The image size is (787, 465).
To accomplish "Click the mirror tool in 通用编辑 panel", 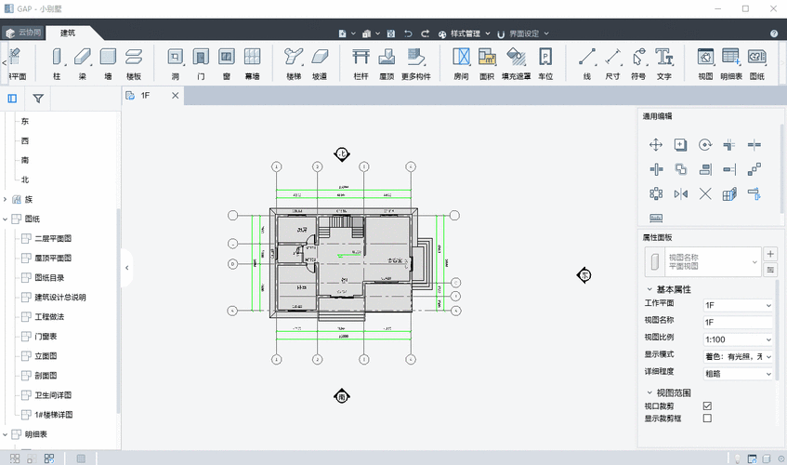I will tap(681, 193).
